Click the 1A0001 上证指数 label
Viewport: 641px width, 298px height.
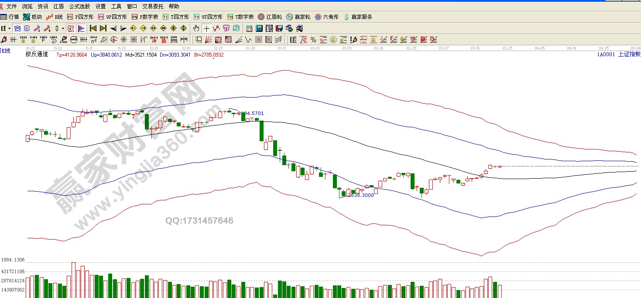[x=619, y=54]
